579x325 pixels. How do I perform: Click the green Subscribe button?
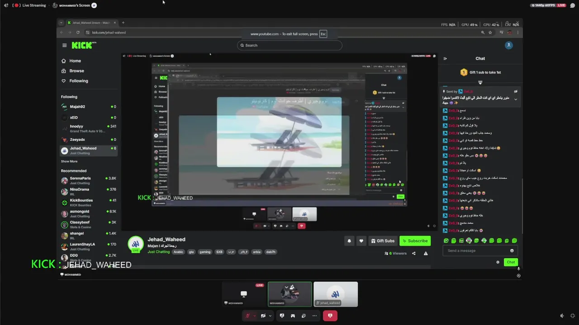point(415,241)
